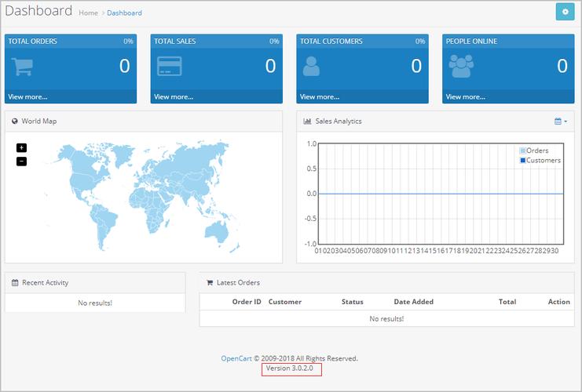582x392 pixels.
Task: View more under People Online
Action: (x=465, y=97)
